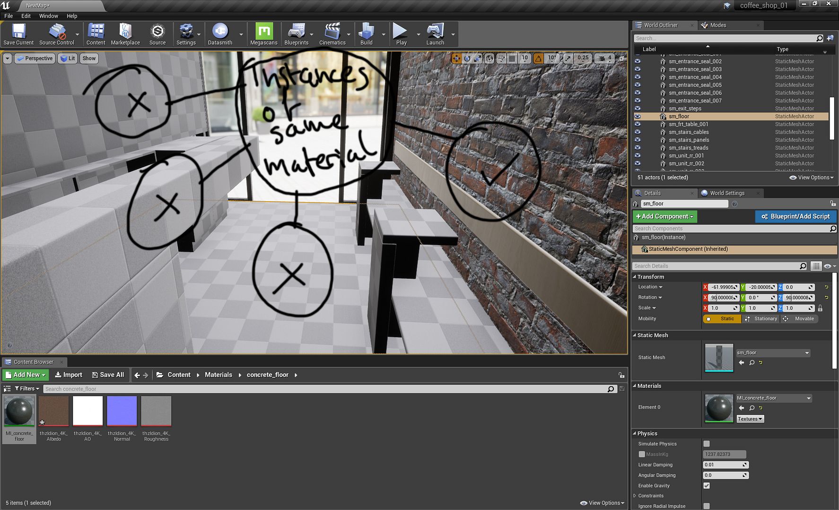The width and height of the screenshot is (839, 510).
Task: Open the Marketplace toolbar icon
Action: point(125,34)
